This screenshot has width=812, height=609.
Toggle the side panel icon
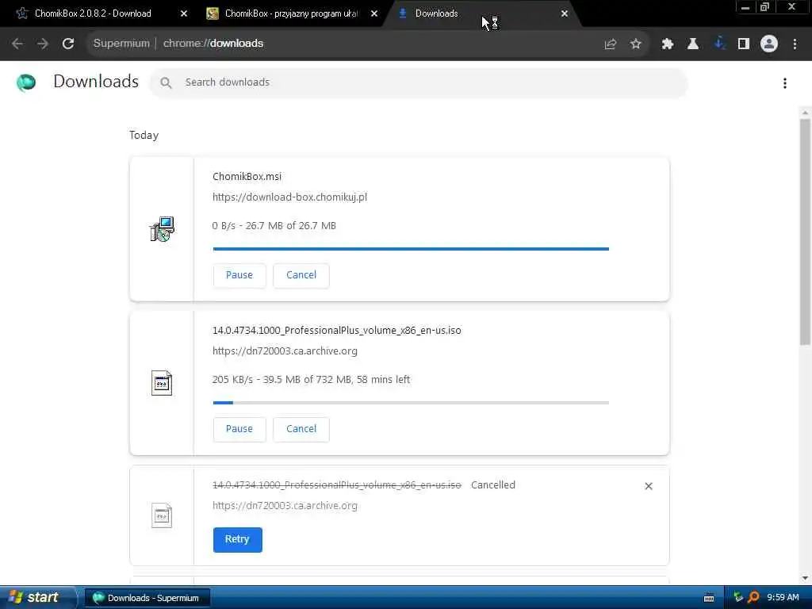click(x=744, y=44)
